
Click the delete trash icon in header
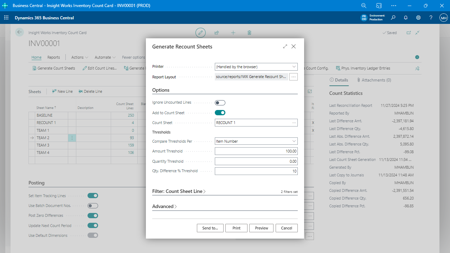(249, 33)
